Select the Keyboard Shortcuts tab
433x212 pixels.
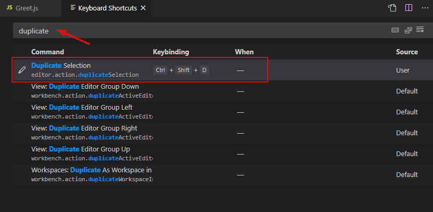107,8
